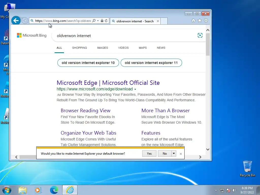Click the vertical scrollbar thumb
Image resolution: width=260 pixels, height=195 pixels.
pos(208,44)
